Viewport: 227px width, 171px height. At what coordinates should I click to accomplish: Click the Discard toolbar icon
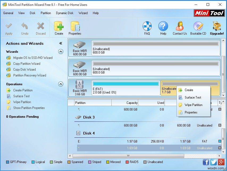(40, 28)
